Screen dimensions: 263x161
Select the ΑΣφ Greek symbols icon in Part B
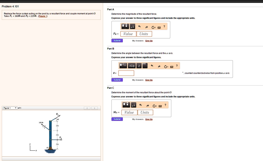coord(132,66)
